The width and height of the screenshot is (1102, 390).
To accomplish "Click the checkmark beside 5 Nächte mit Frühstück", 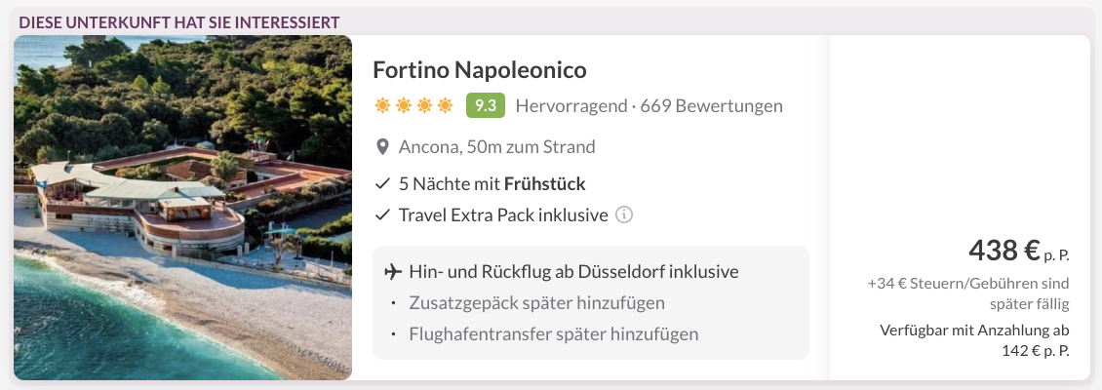I will coord(382,184).
